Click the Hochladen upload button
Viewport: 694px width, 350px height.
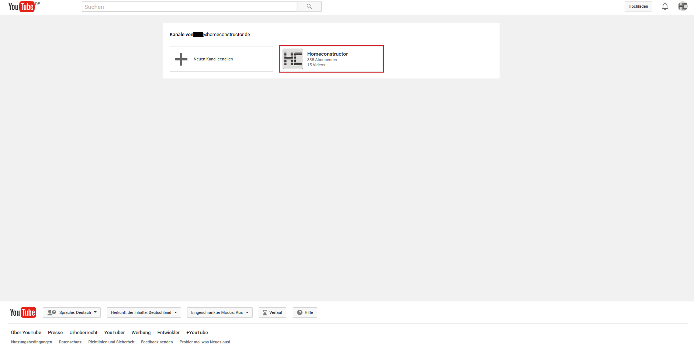click(x=638, y=6)
